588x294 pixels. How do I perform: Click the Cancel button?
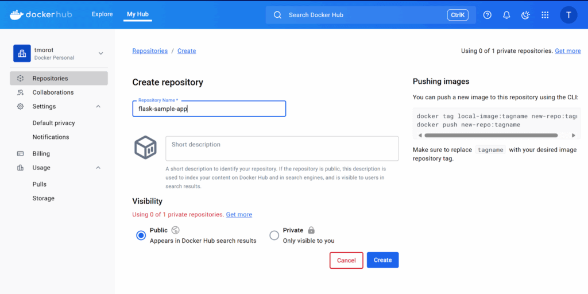(x=346, y=260)
